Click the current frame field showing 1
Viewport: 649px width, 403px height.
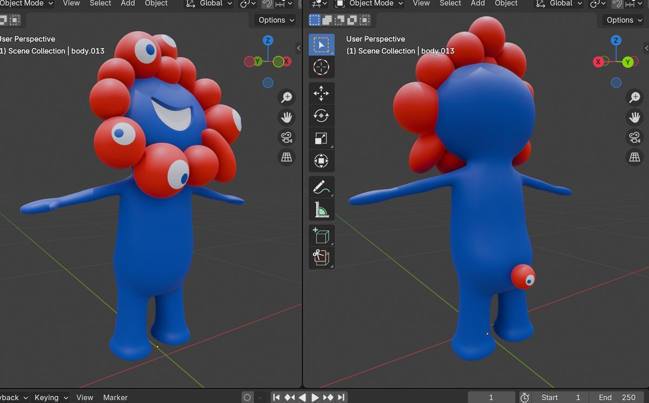[x=491, y=398]
